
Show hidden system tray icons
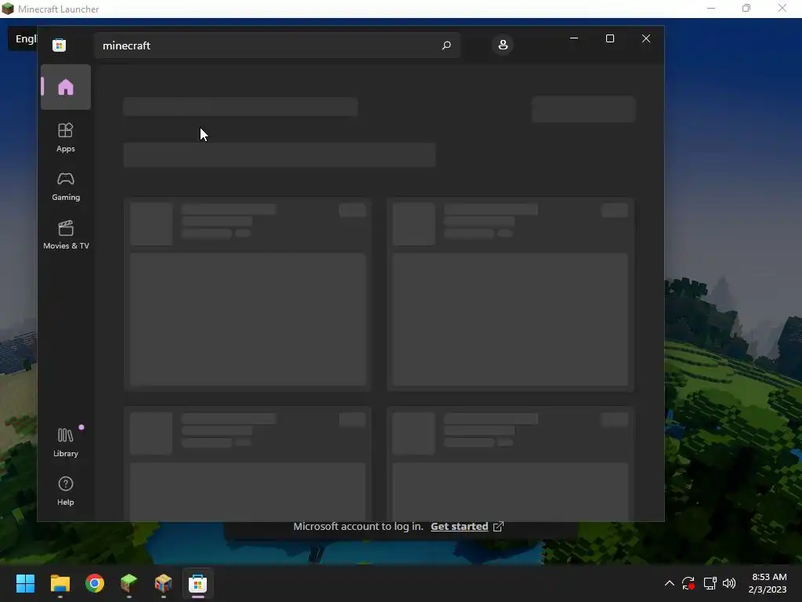point(669,583)
